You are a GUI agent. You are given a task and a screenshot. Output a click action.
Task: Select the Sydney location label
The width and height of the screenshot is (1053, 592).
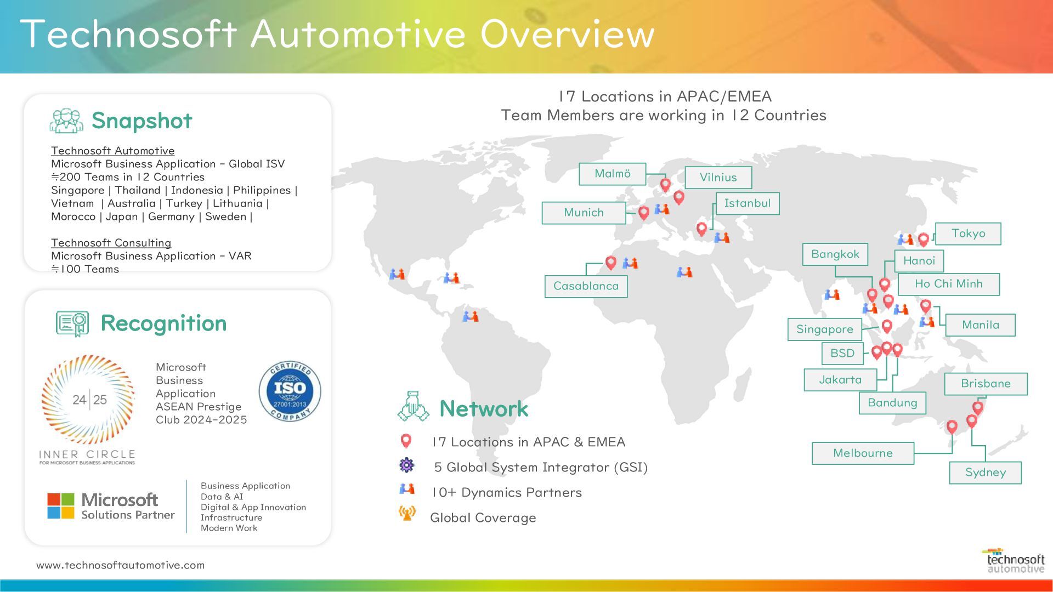(986, 473)
